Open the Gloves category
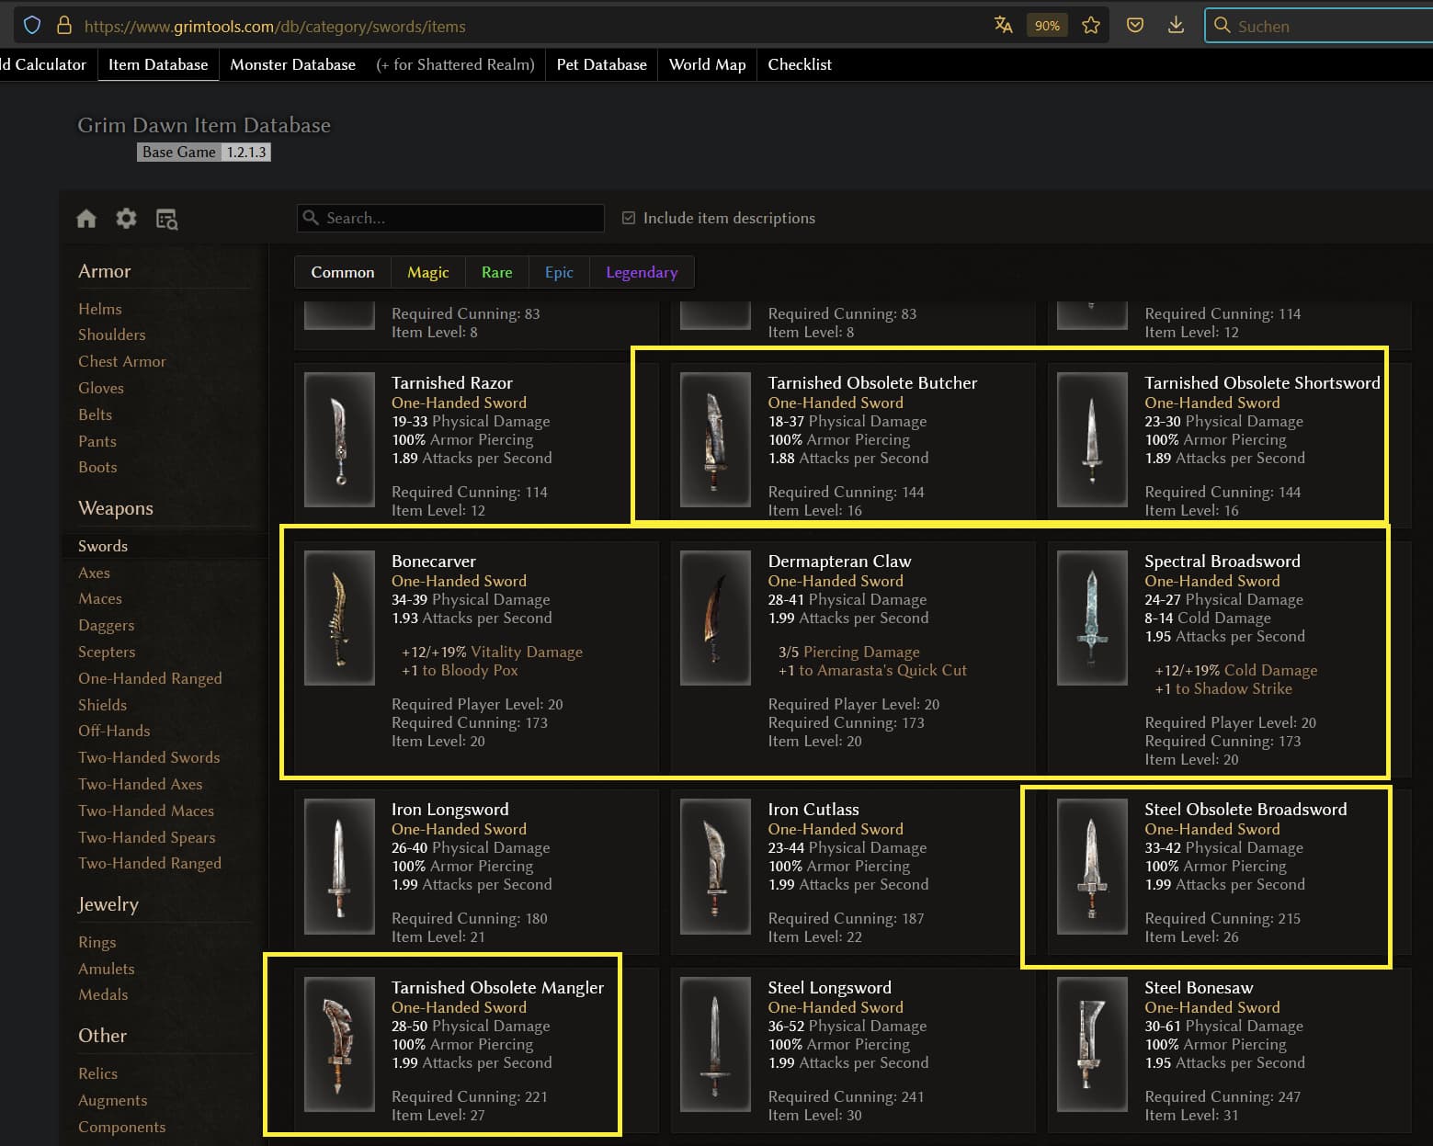The height and width of the screenshot is (1146, 1433). 100,388
